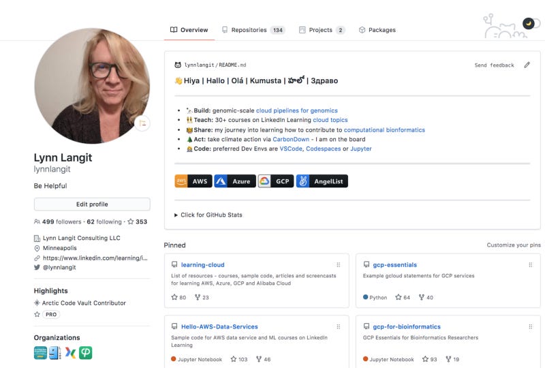545x368 pixels.
Task: Click the GCP badge
Action: pos(276,181)
